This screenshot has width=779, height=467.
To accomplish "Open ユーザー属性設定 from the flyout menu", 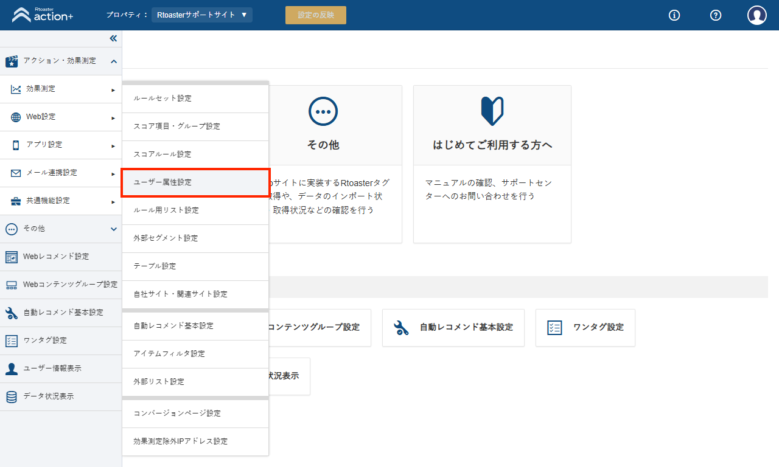I will pyautogui.click(x=195, y=182).
